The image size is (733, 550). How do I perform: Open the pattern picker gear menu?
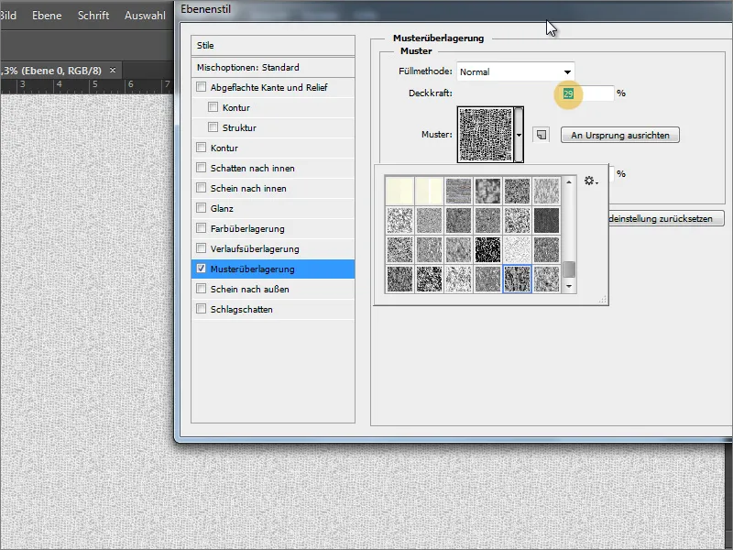(x=591, y=181)
